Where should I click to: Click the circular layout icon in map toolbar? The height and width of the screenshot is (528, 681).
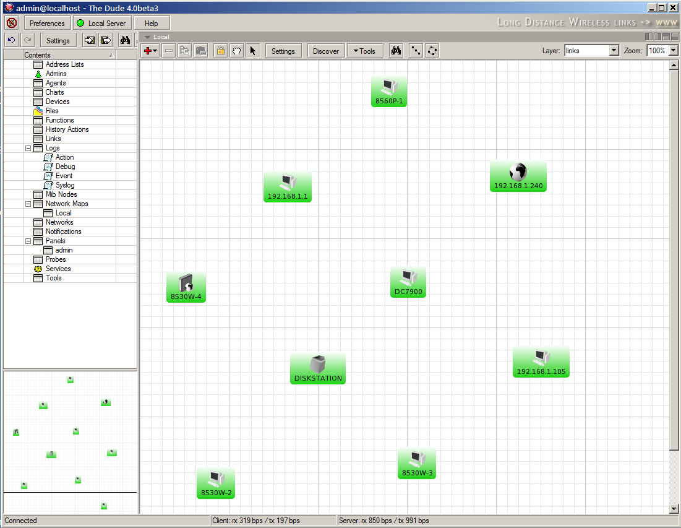(432, 51)
